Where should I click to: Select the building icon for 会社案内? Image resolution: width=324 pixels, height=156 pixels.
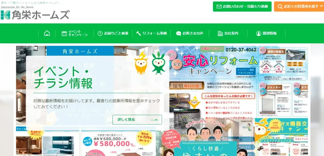pyautogui.click(x=220, y=33)
